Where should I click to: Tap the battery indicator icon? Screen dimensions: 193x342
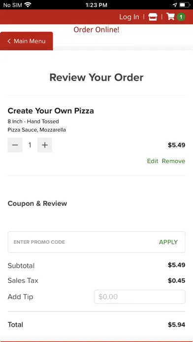pyautogui.click(x=185, y=5)
